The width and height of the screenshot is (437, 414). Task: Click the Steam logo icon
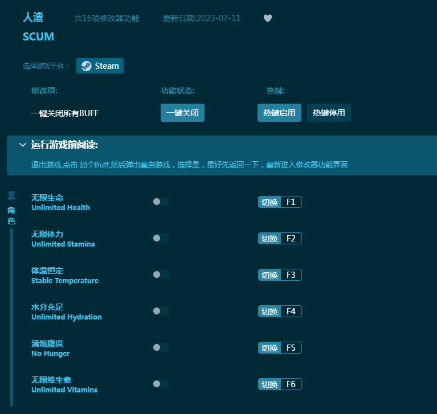pyautogui.click(x=87, y=66)
